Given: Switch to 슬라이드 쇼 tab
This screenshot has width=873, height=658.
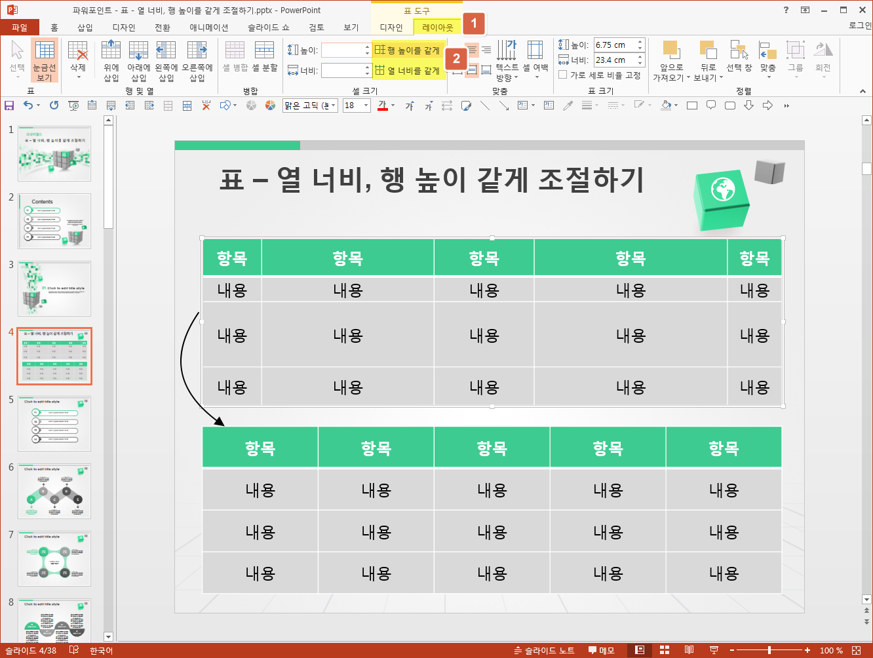Looking at the screenshot, I should 268,27.
